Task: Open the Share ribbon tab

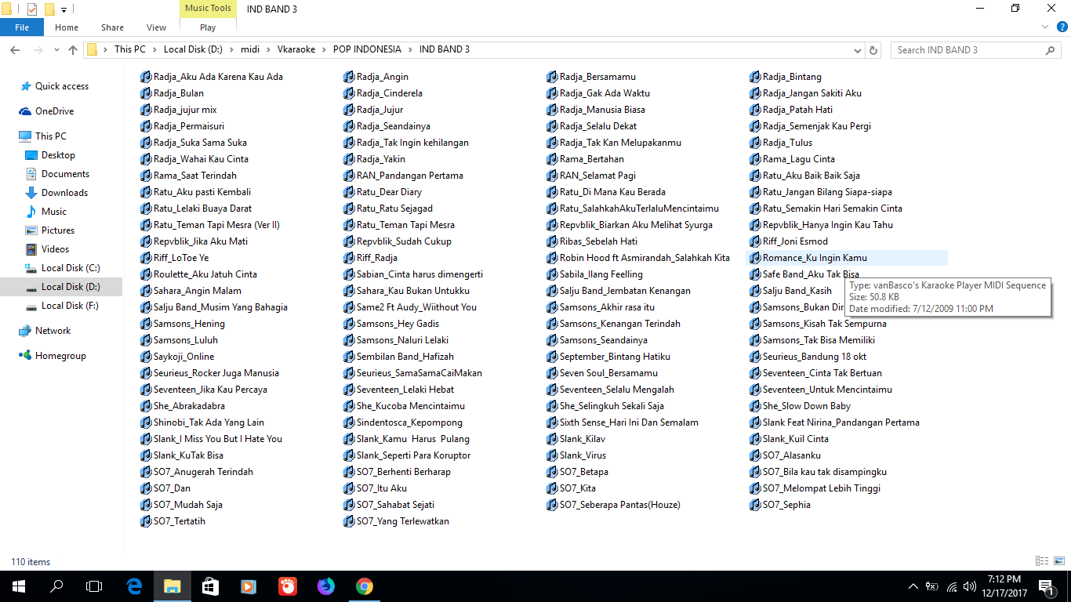Action: (x=112, y=27)
